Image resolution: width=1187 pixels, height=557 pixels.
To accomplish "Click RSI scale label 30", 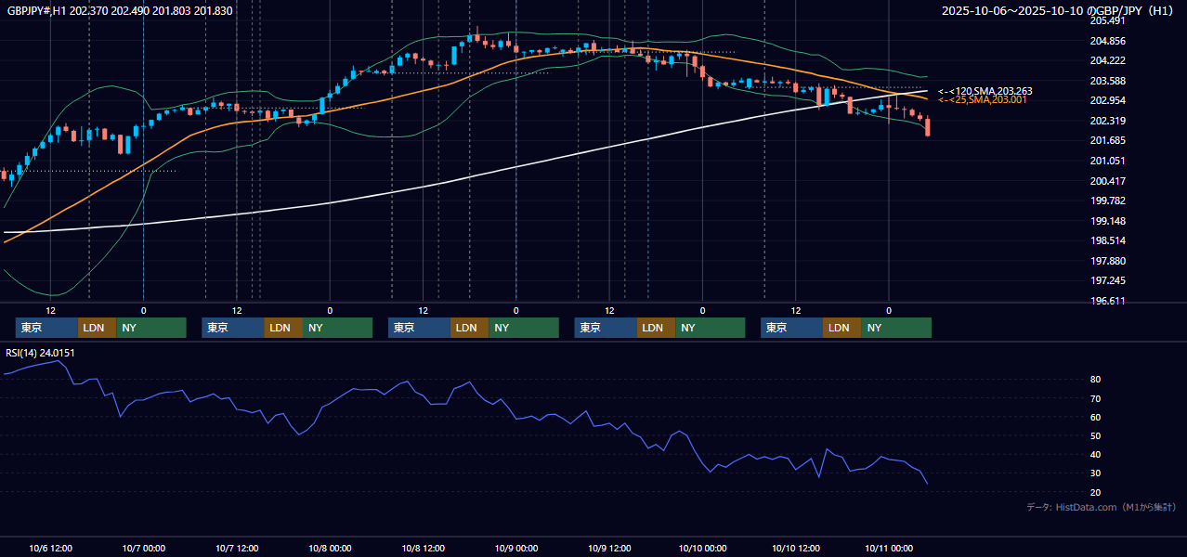I will point(1096,473).
